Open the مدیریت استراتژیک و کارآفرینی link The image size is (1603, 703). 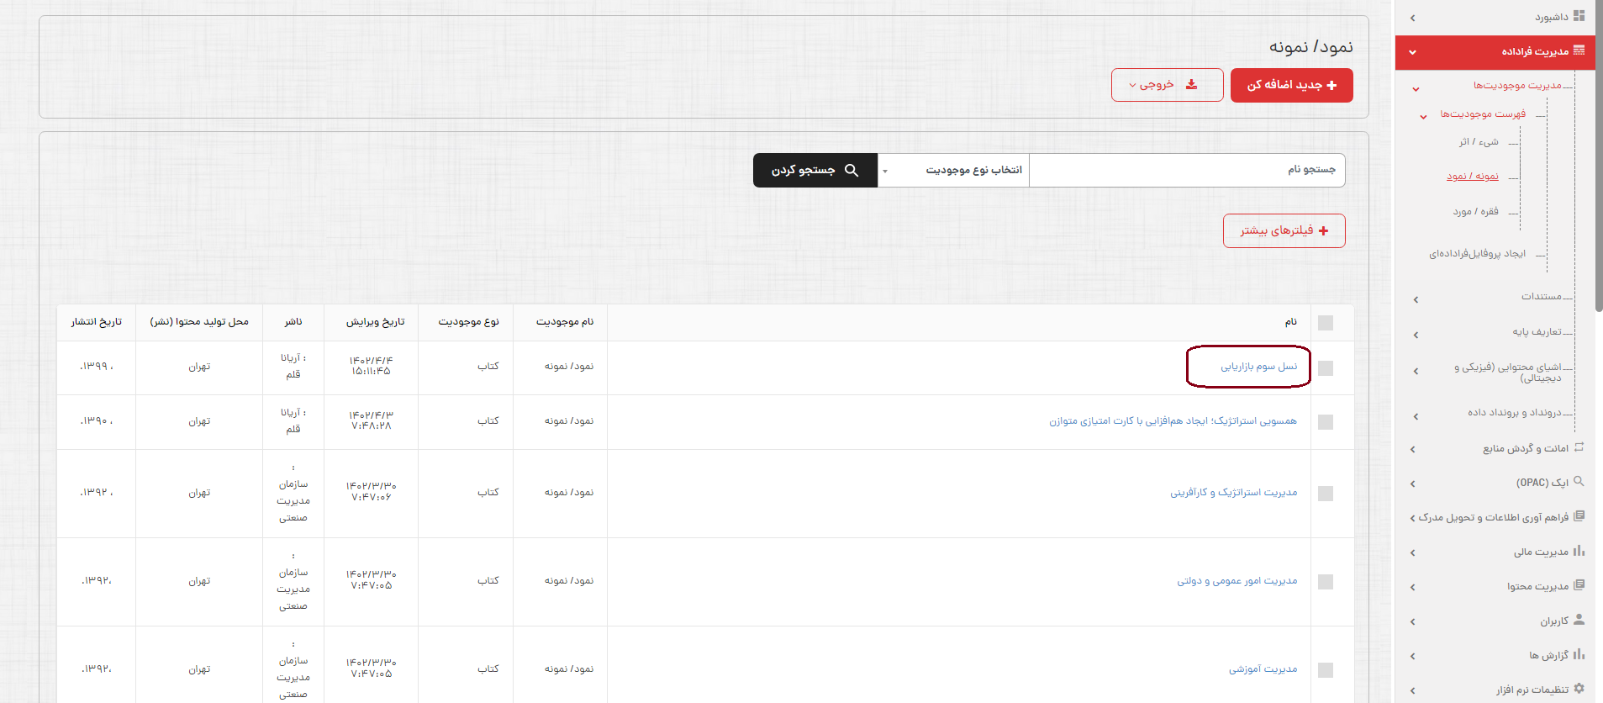click(1233, 493)
